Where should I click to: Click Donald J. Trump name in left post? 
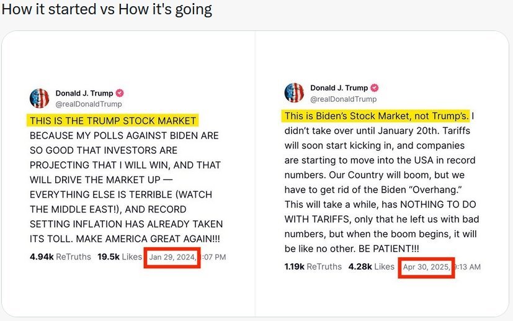pos(84,93)
